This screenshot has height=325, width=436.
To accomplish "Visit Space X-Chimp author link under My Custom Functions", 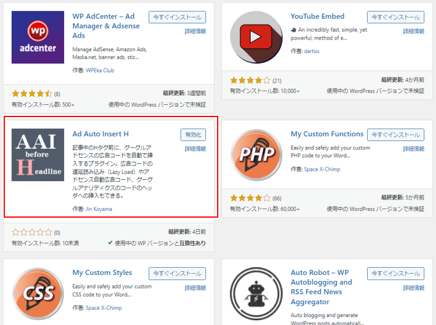I will [x=322, y=170].
